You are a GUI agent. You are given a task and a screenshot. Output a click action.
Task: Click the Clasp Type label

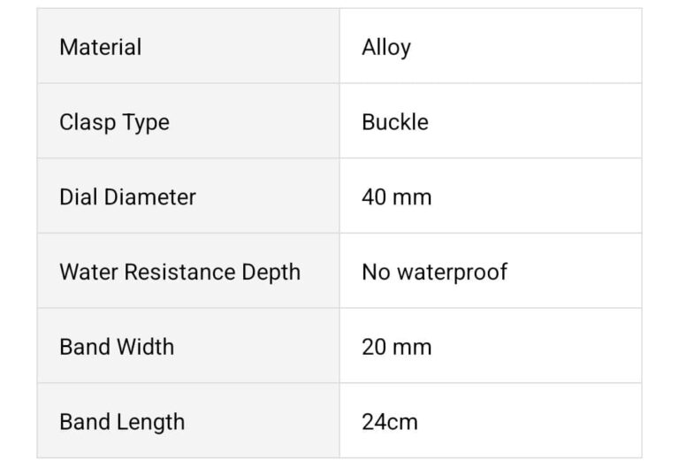coord(114,122)
